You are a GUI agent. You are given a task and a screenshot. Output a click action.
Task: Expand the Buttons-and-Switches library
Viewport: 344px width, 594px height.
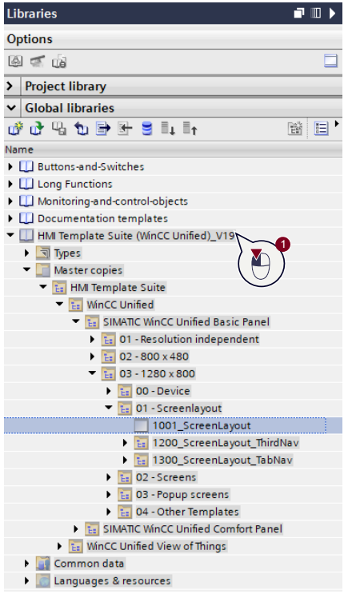point(10,166)
